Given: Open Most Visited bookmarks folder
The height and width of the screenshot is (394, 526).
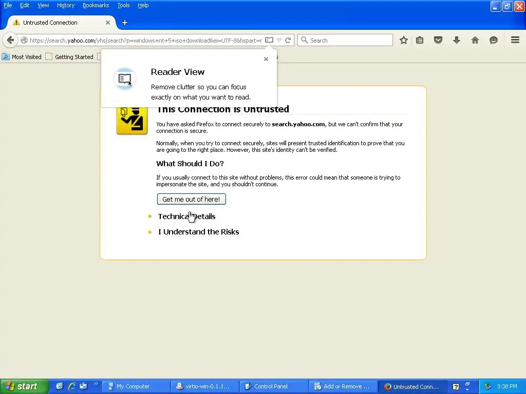Looking at the screenshot, I should [x=22, y=57].
